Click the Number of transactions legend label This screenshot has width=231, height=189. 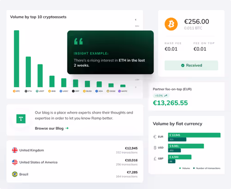coord(208,168)
